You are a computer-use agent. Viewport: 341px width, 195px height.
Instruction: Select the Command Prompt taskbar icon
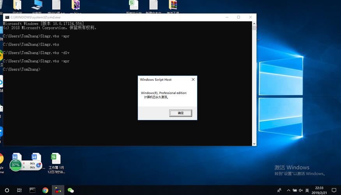coord(32,190)
